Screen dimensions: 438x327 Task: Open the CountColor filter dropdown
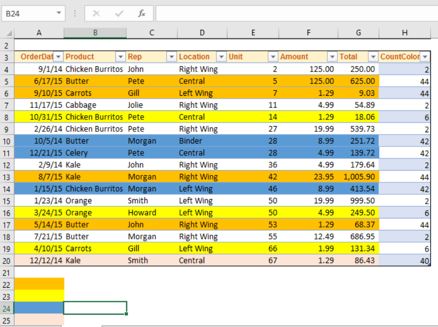tap(425, 57)
